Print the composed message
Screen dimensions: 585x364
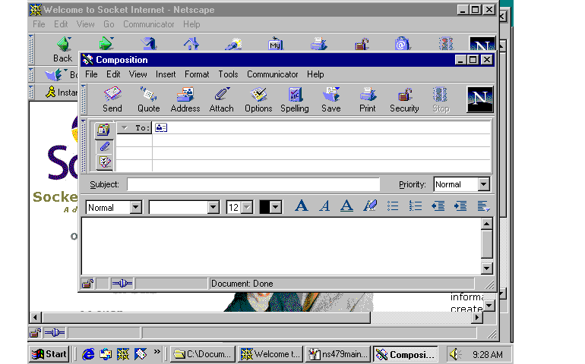[368, 99]
